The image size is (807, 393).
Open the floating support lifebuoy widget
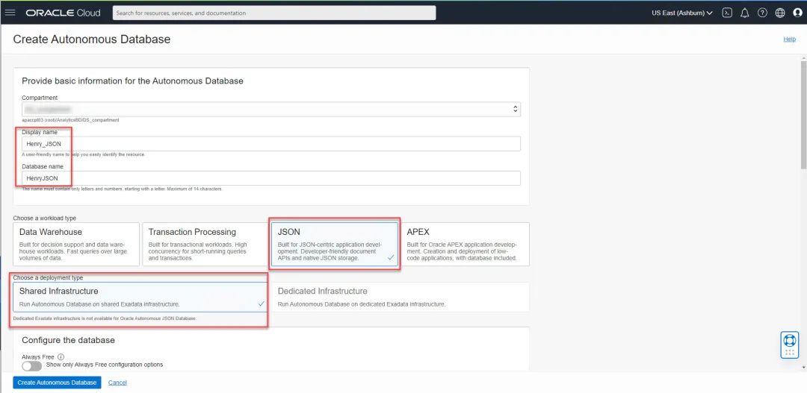point(790,345)
